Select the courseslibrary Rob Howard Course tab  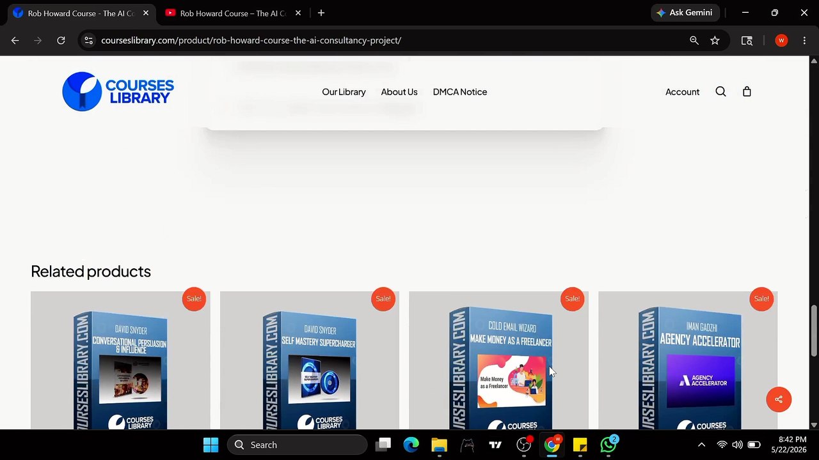click(x=81, y=13)
